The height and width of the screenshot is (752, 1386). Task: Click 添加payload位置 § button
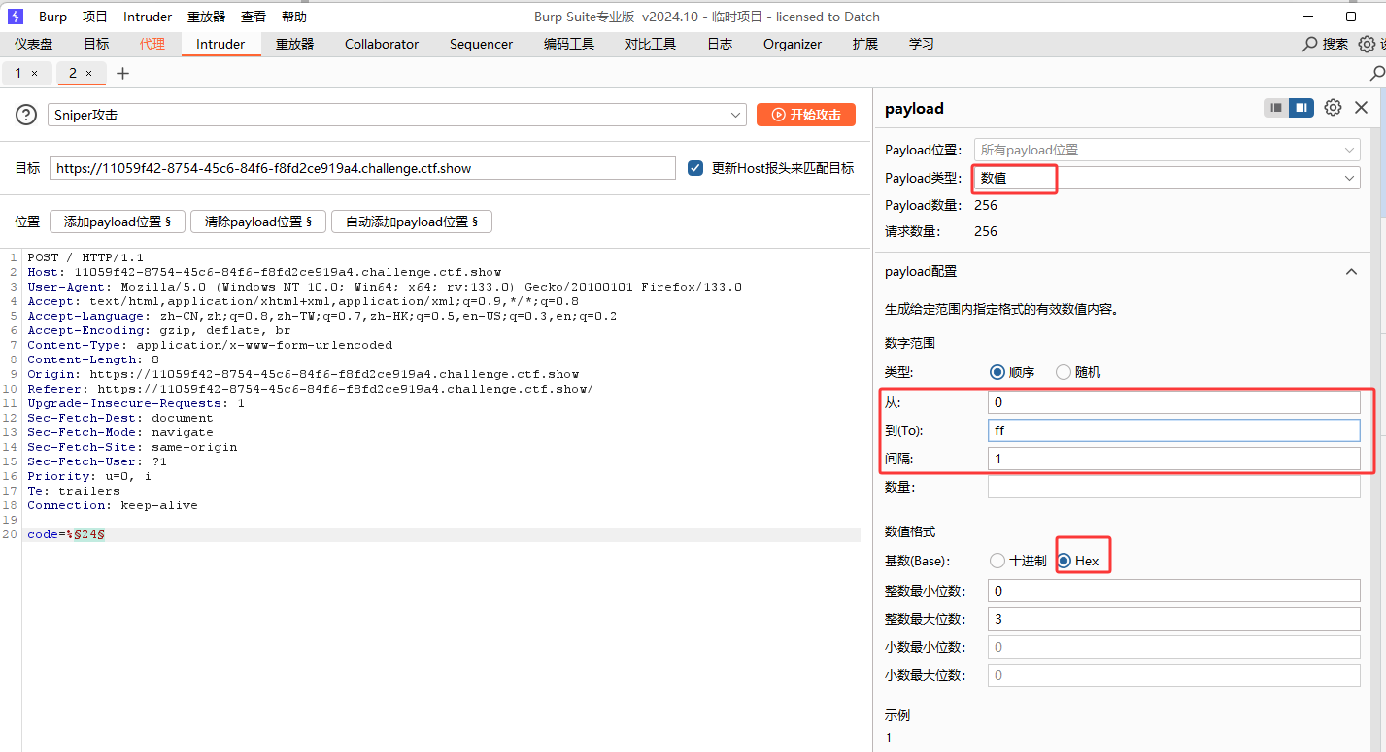click(117, 222)
